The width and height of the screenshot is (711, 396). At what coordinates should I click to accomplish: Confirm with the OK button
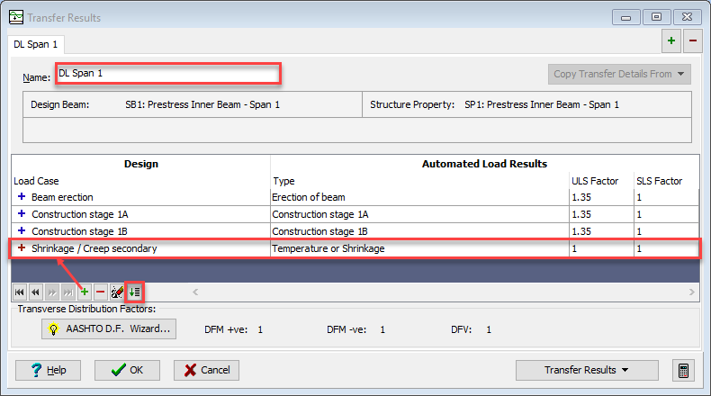tap(127, 370)
